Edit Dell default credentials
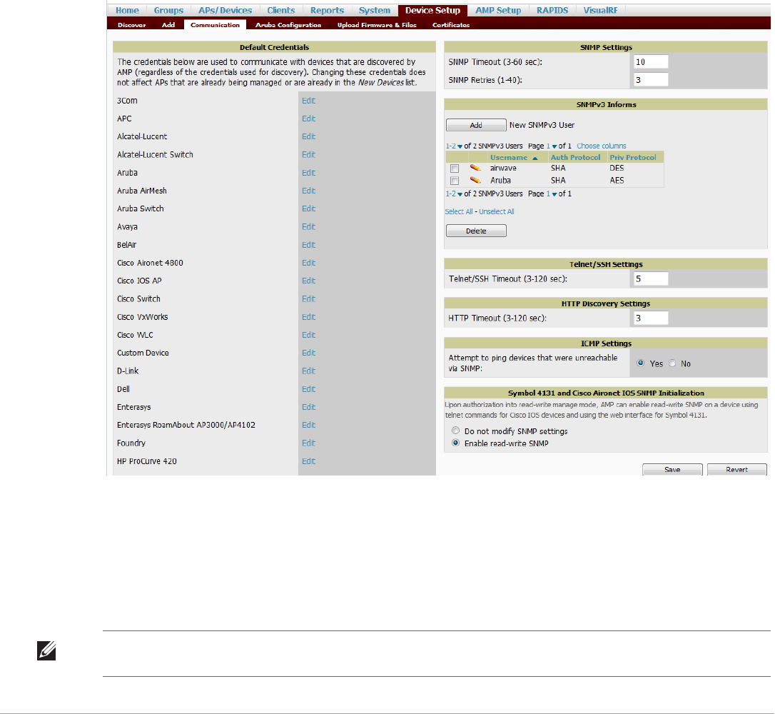Image resolution: width=775 pixels, height=714 pixels. tap(308, 389)
